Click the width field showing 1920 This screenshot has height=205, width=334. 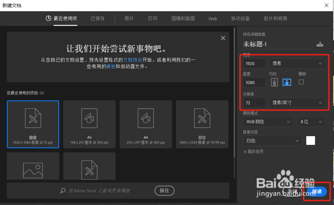point(254,63)
